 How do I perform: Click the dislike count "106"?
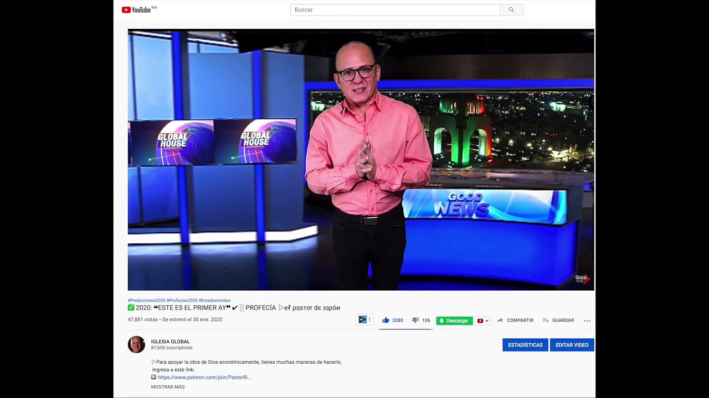[426, 321]
